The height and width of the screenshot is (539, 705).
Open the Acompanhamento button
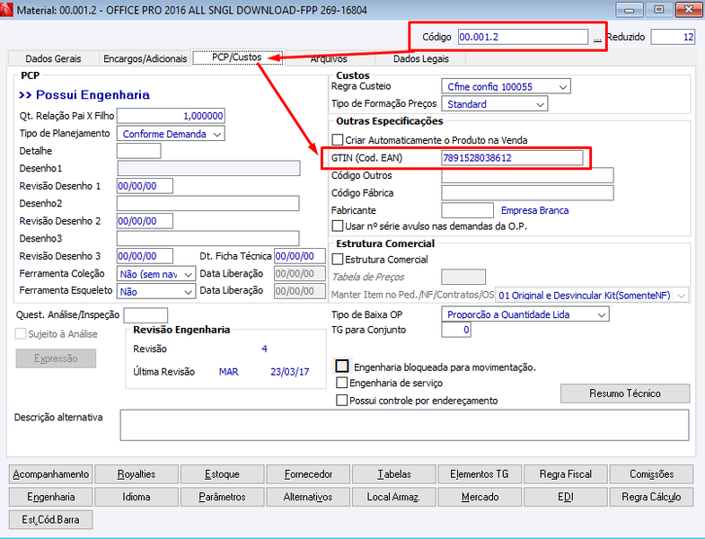51,474
